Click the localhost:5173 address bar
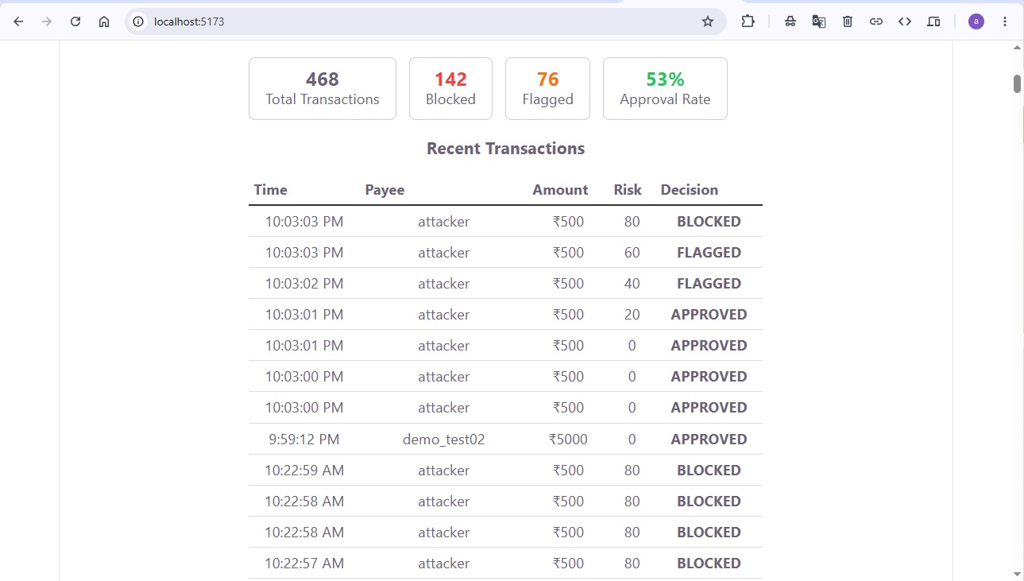Viewport: 1024px width, 581px height. (x=425, y=21)
